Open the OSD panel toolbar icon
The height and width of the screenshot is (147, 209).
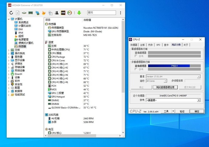63,13
